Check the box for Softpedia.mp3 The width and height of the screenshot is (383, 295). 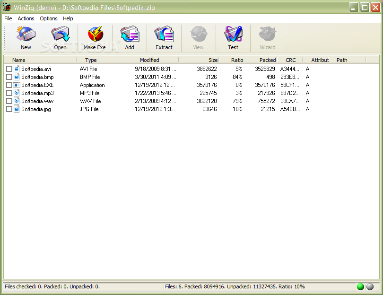(9, 93)
